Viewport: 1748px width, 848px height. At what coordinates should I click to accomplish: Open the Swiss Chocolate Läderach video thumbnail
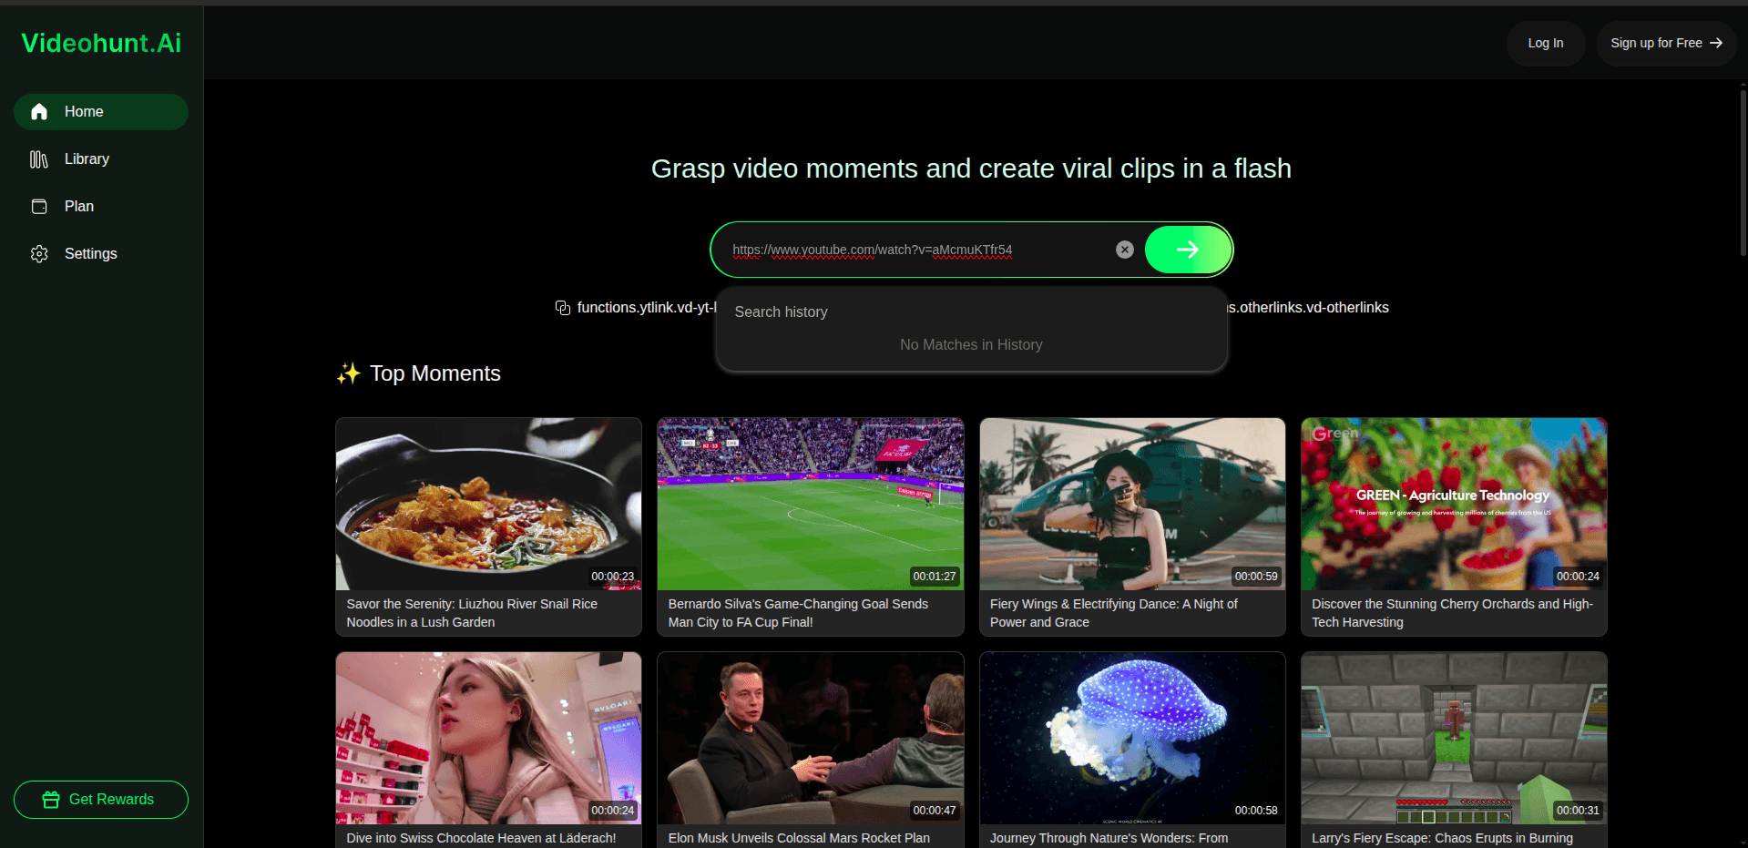488,738
